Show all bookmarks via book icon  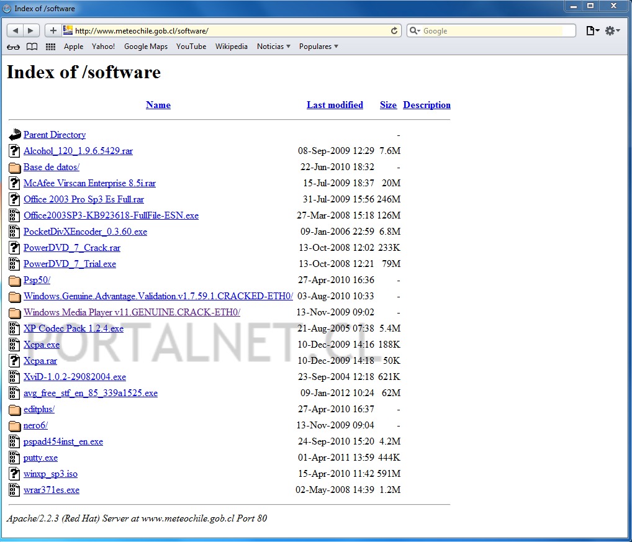coord(32,47)
